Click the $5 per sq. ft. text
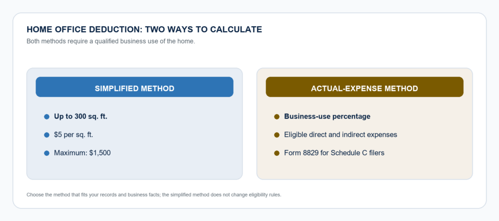The image size is (499, 221). pos(74,135)
